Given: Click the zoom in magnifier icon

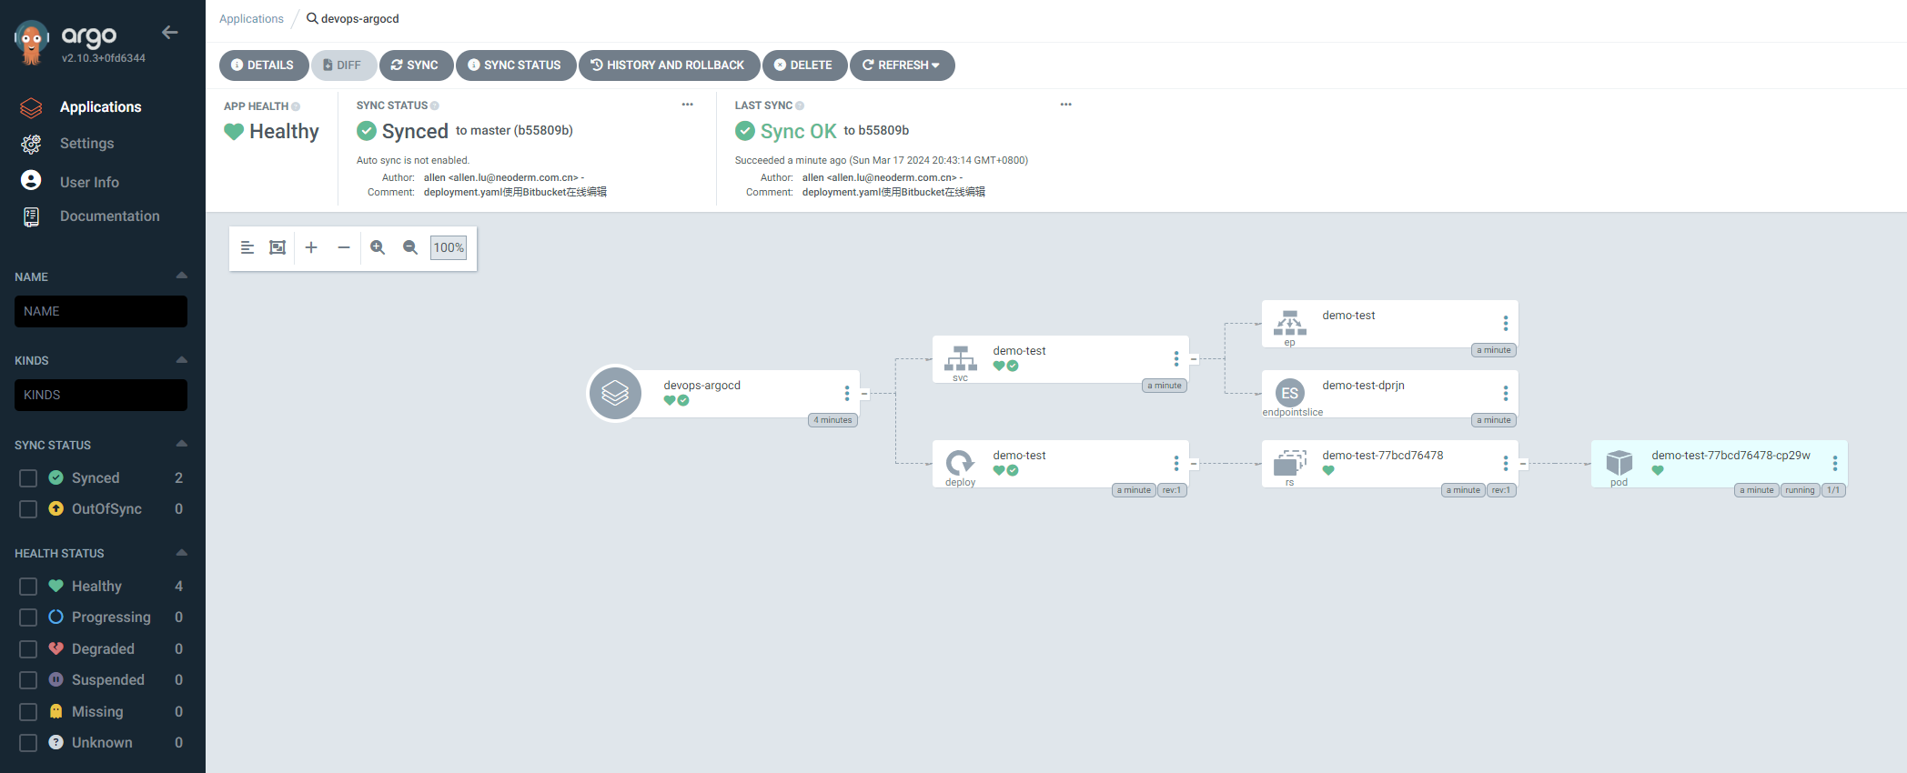Looking at the screenshot, I should [378, 247].
